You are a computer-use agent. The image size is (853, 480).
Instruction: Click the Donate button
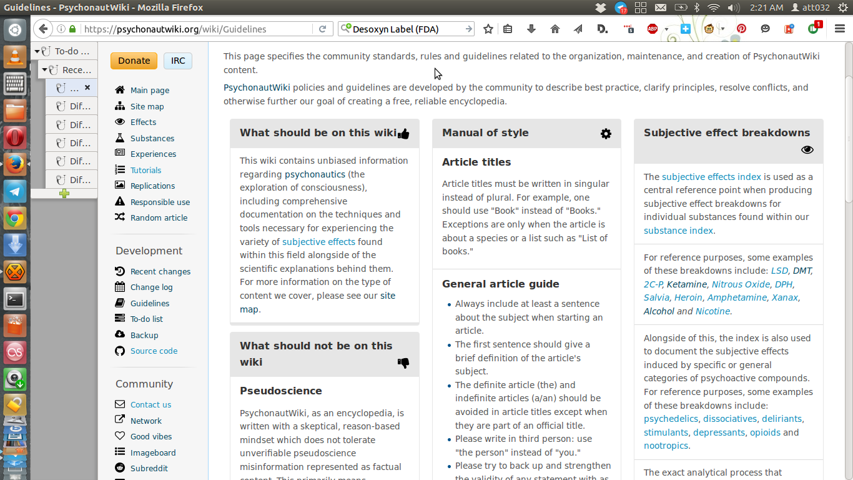134,61
